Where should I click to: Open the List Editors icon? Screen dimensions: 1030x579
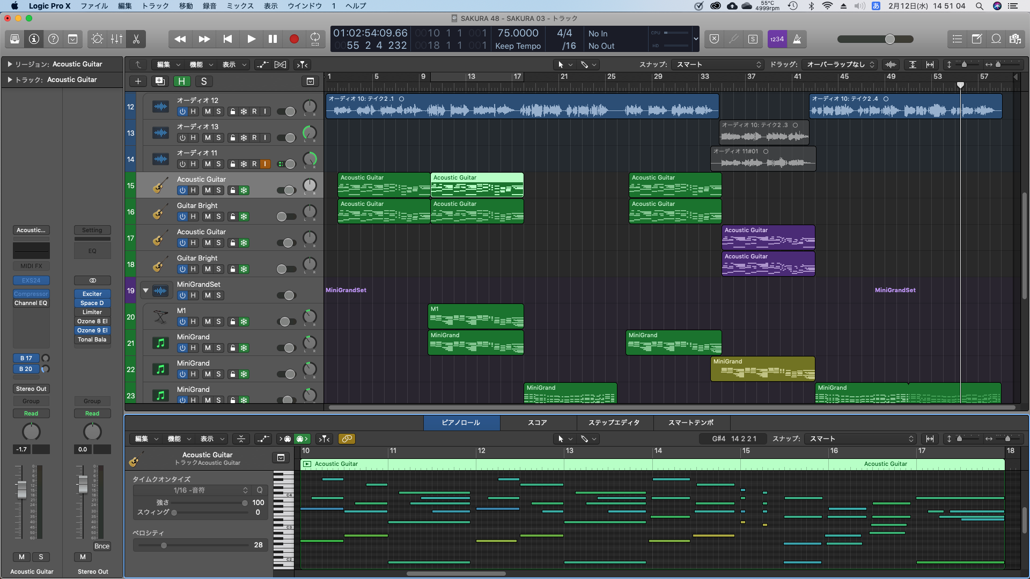point(958,39)
